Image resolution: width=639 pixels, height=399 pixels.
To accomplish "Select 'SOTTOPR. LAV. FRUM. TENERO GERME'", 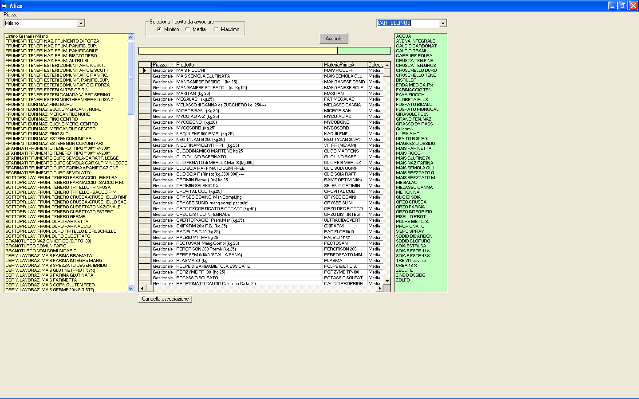I will (x=45, y=217).
